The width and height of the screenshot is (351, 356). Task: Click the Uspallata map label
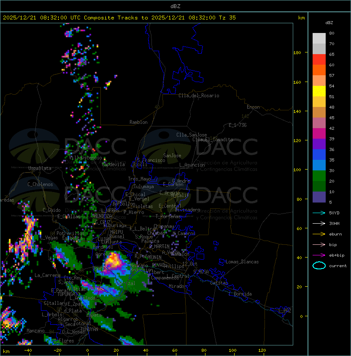point(40,168)
